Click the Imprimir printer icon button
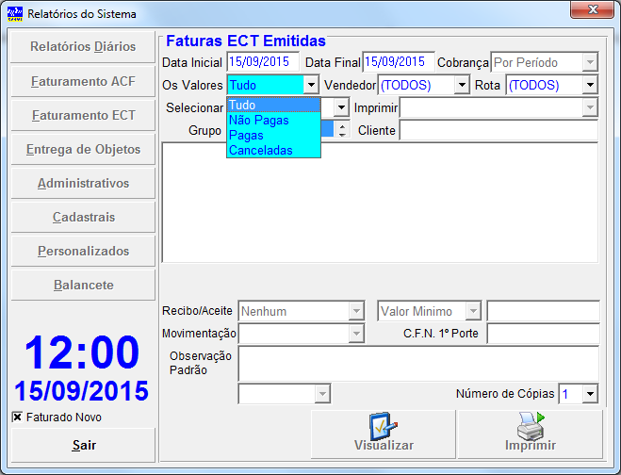 [531, 434]
